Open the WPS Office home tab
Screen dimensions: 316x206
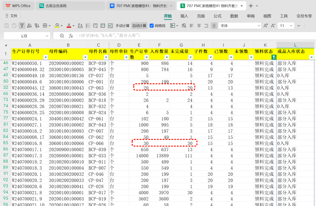click(x=18, y=6)
